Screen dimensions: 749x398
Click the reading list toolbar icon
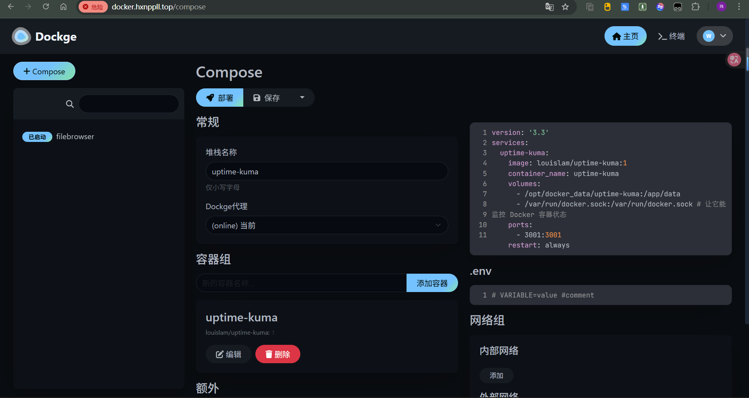[590, 7]
